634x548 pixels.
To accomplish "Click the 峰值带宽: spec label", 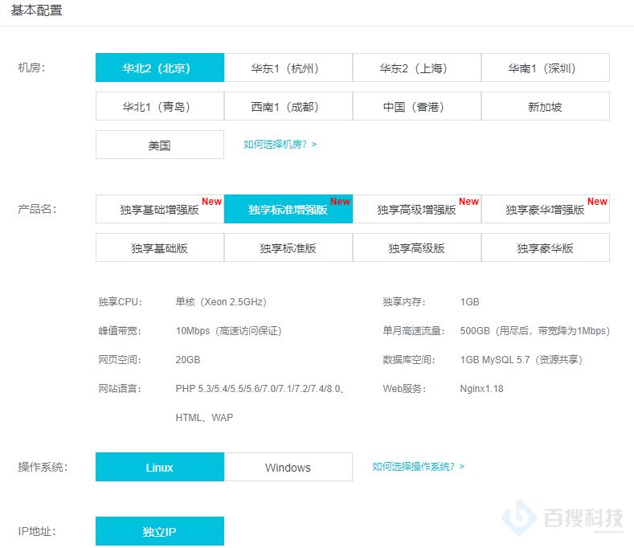I will [120, 331].
